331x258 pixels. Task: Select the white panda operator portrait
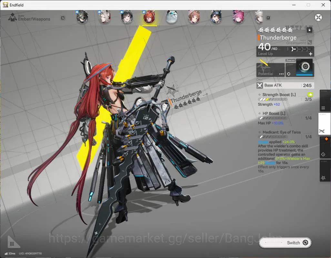pos(171,17)
